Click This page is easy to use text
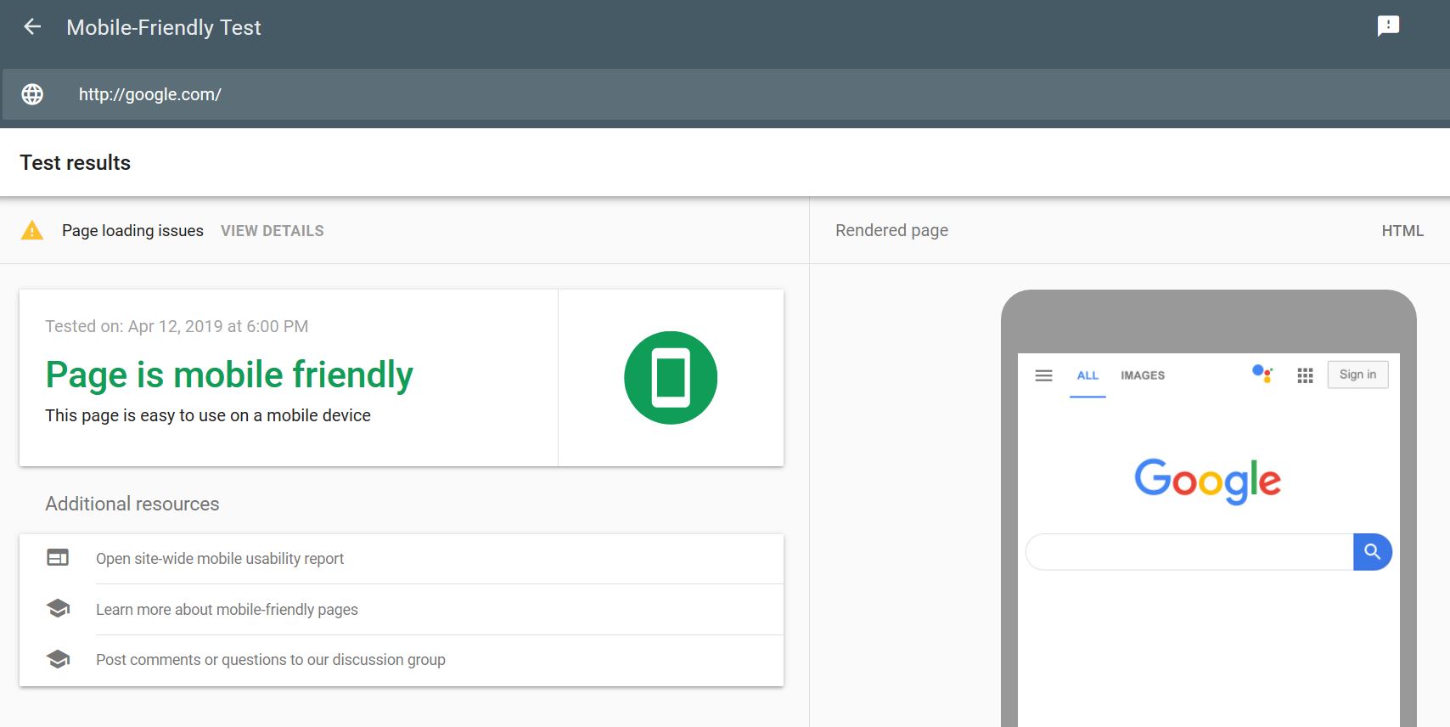 point(208,415)
